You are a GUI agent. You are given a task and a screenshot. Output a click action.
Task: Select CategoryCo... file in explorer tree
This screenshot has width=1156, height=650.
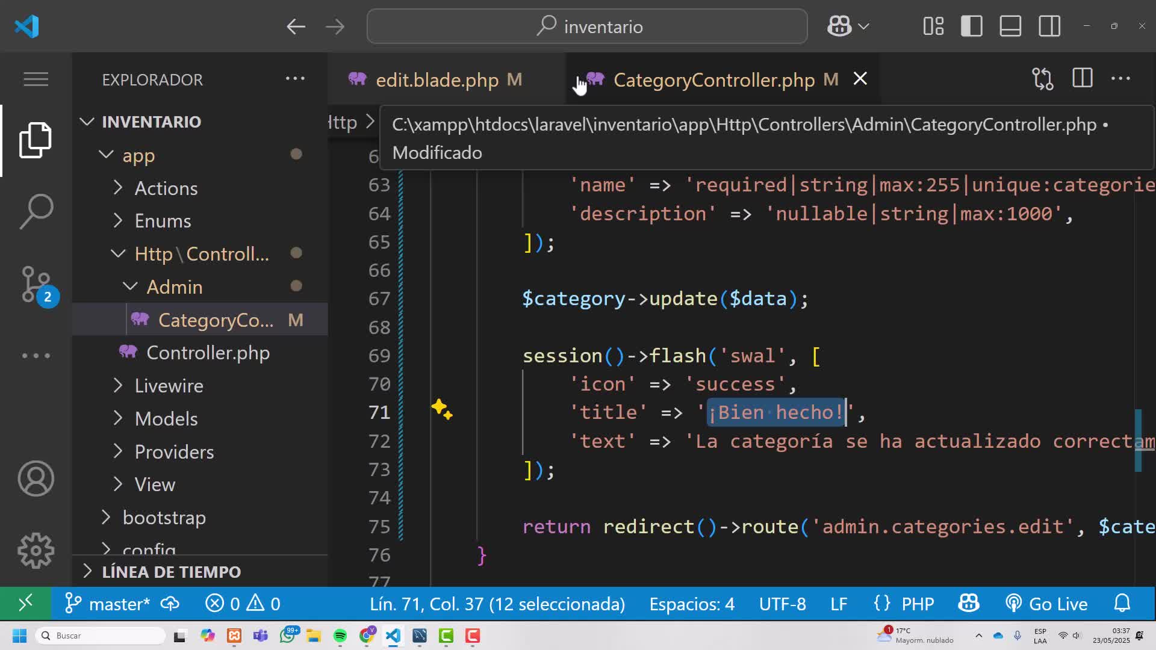point(200,320)
